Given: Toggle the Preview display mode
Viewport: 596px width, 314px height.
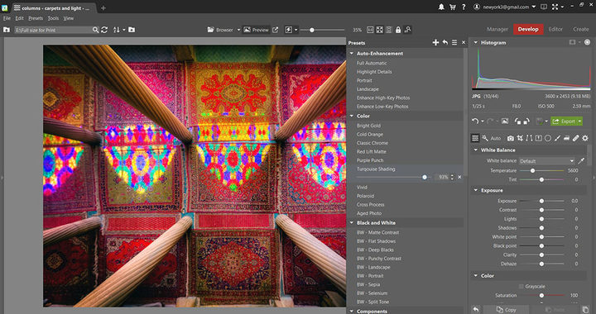Looking at the screenshot, I should click(256, 30).
